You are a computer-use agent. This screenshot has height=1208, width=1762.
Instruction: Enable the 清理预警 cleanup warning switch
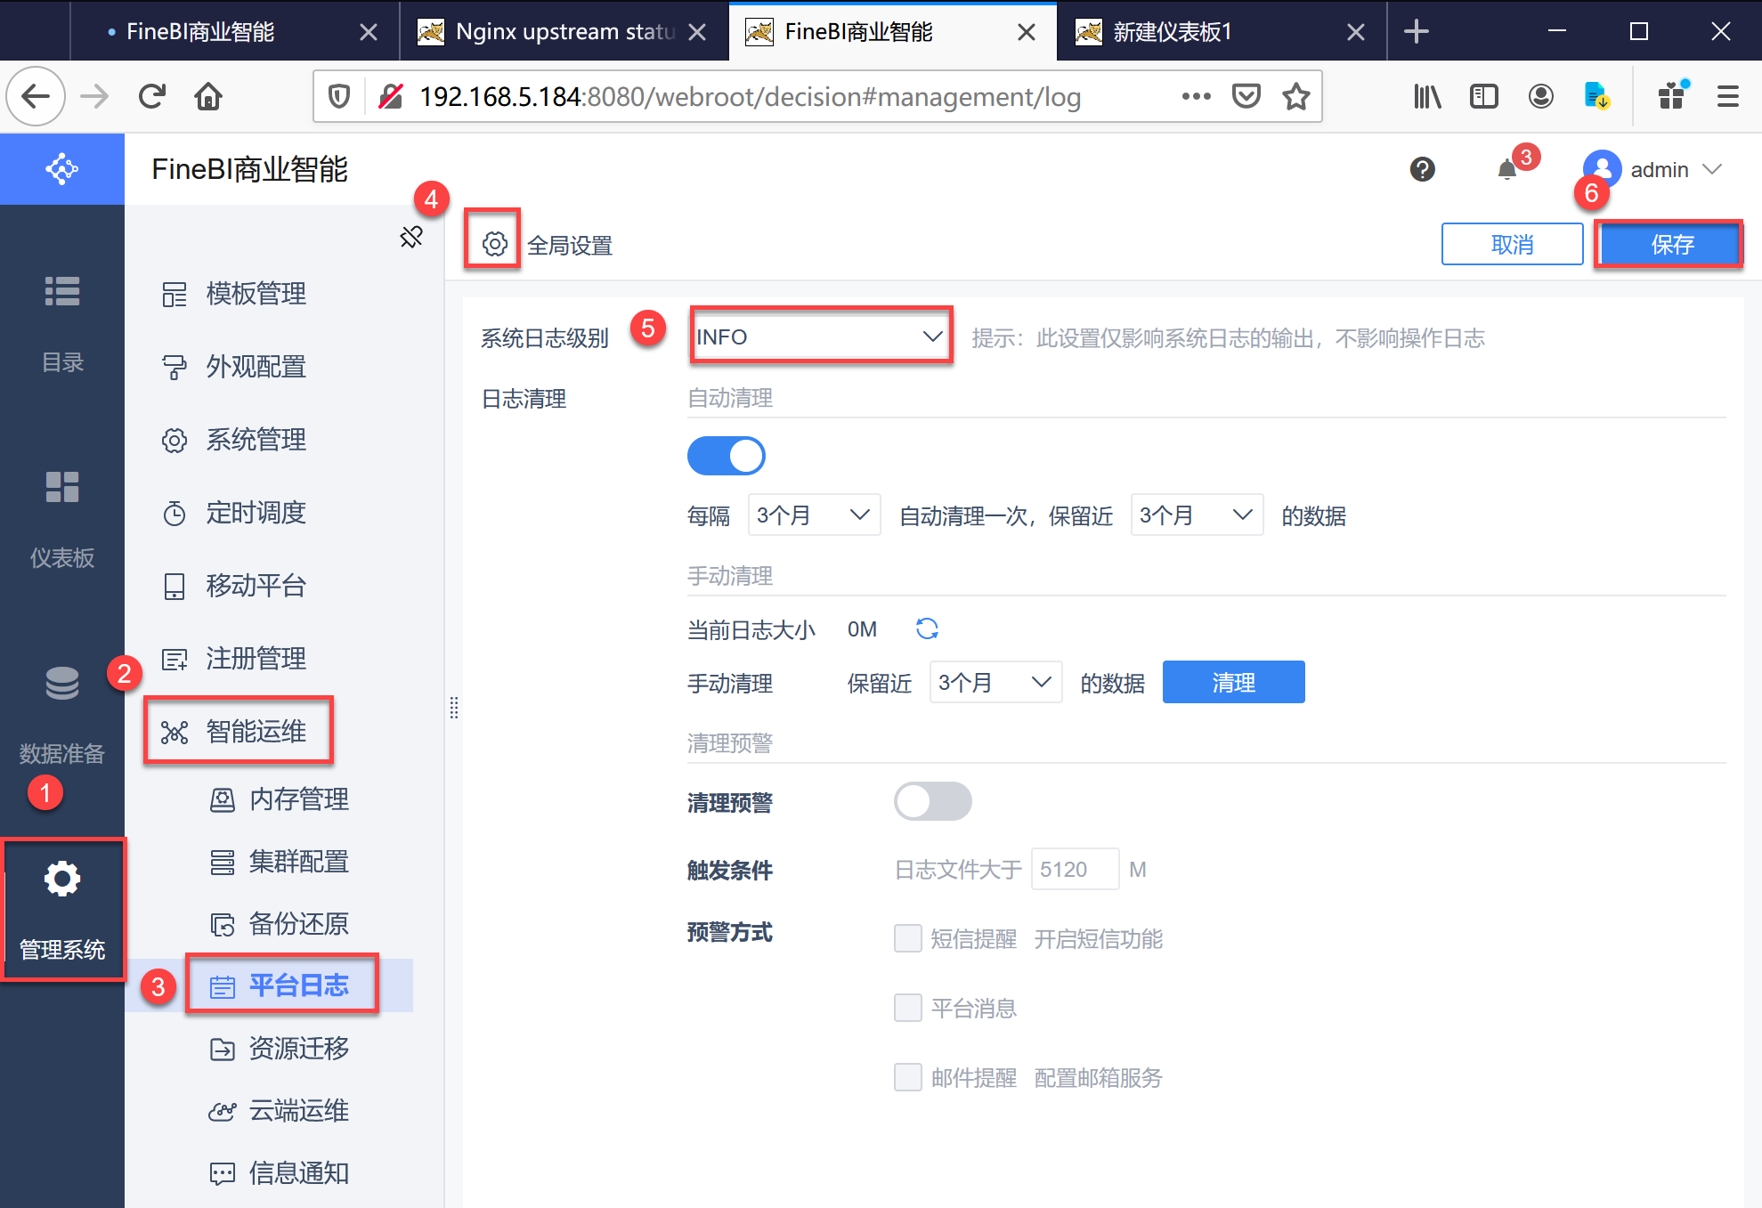(x=931, y=801)
